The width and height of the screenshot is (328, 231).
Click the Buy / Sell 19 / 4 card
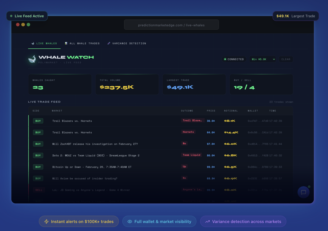click(x=261, y=84)
